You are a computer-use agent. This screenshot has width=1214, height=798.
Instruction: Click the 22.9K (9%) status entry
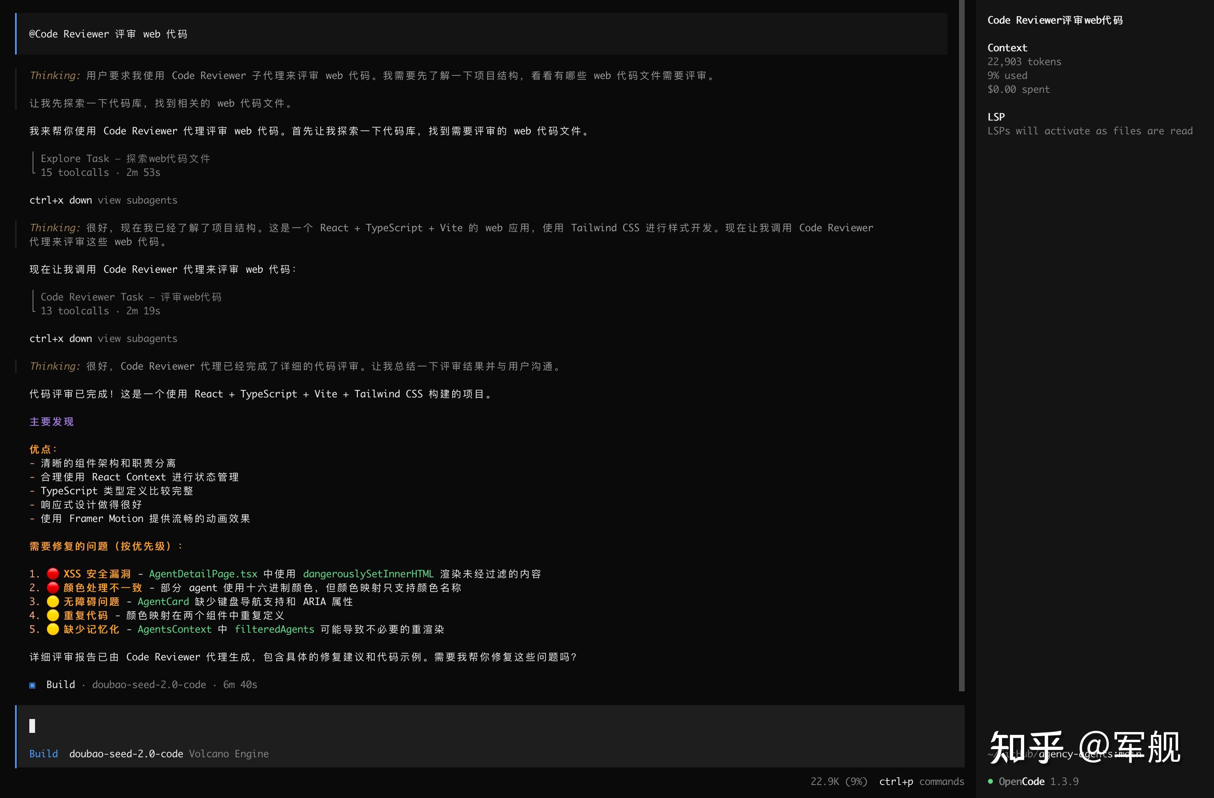coord(839,781)
